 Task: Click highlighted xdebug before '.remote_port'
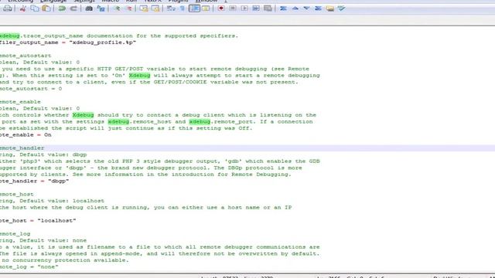pyautogui.click(x=200, y=122)
